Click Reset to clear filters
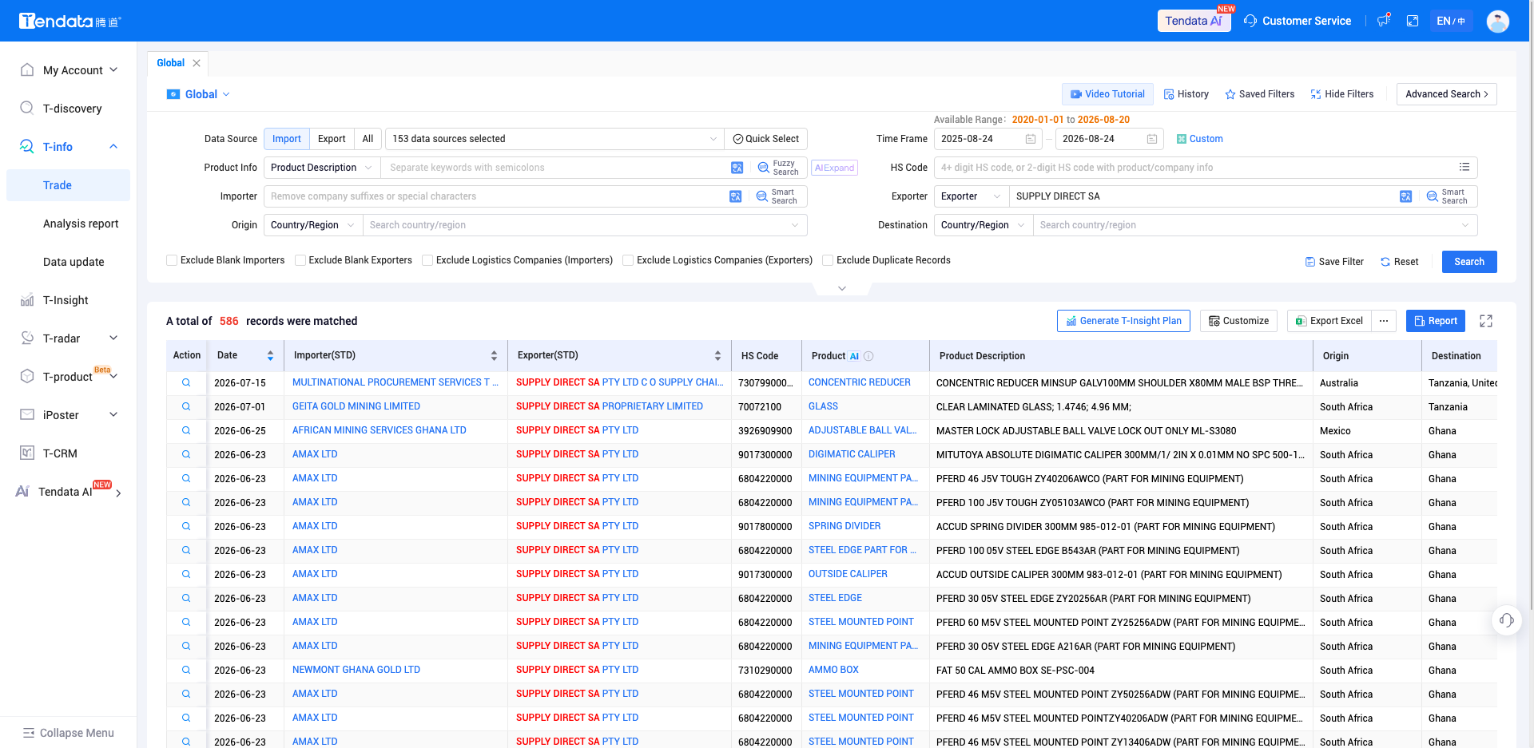The image size is (1534, 748). pos(1400,262)
